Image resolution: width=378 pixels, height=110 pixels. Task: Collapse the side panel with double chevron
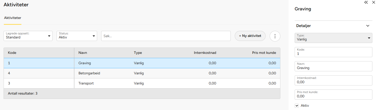click(366, 2)
